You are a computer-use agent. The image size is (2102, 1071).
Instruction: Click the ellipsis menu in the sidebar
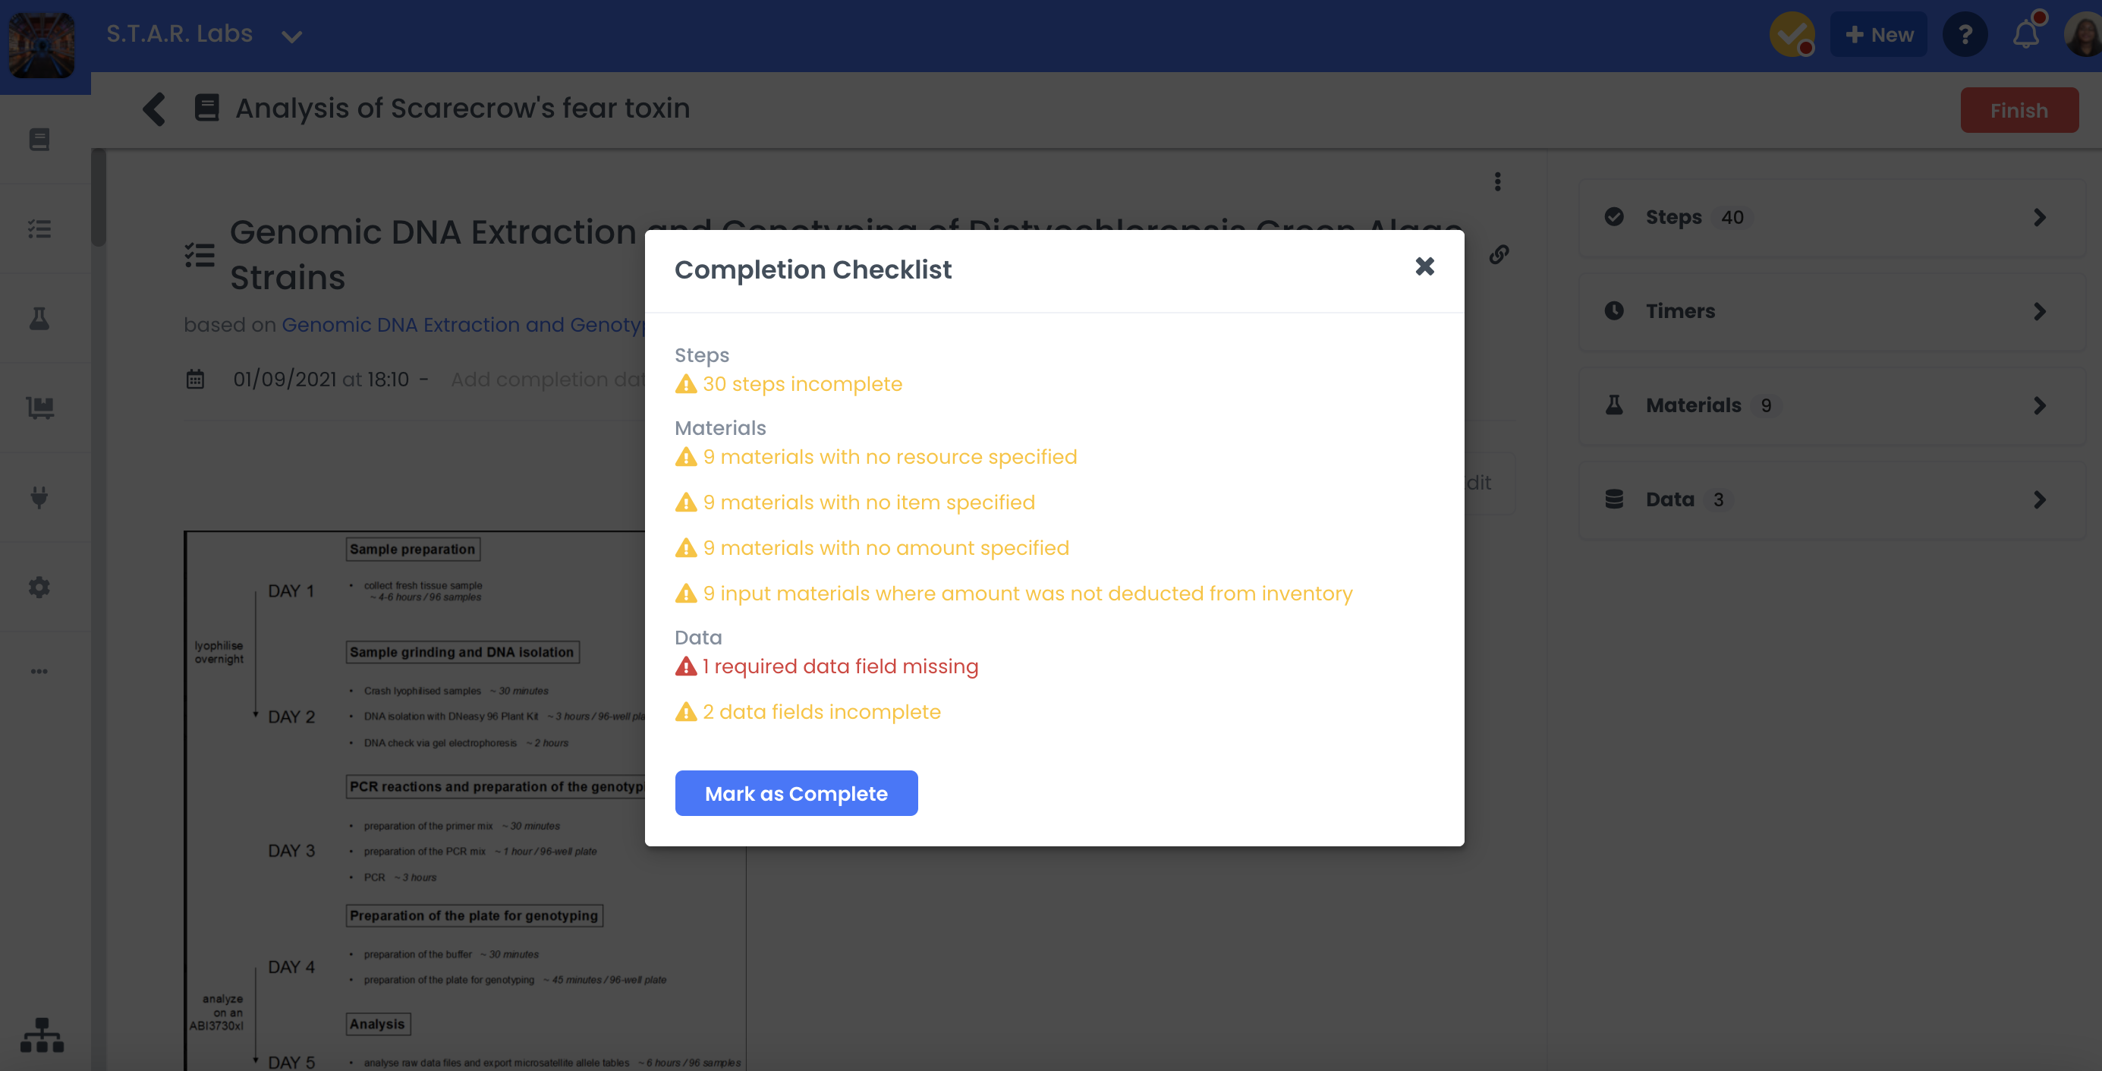pyautogui.click(x=39, y=671)
